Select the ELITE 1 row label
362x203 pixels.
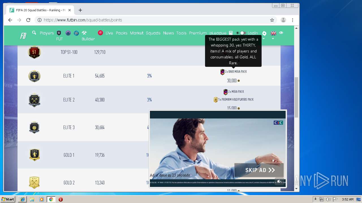coord(69,76)
